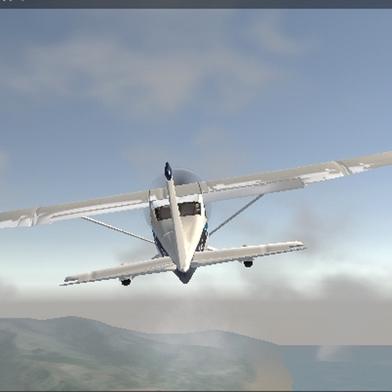Screen dimensions: 392x392
Task: Click the blue tip of the tail fin
Action: [168, 171]
